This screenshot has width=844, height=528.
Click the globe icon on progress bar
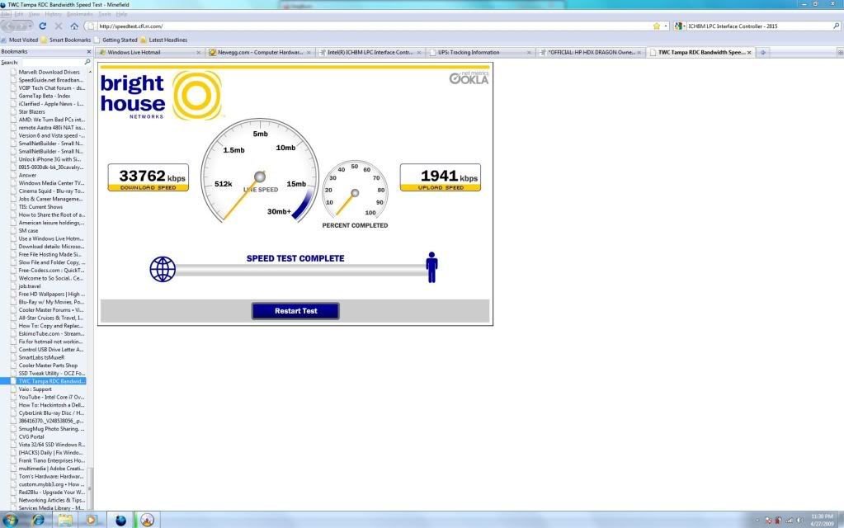coord(163,269)
